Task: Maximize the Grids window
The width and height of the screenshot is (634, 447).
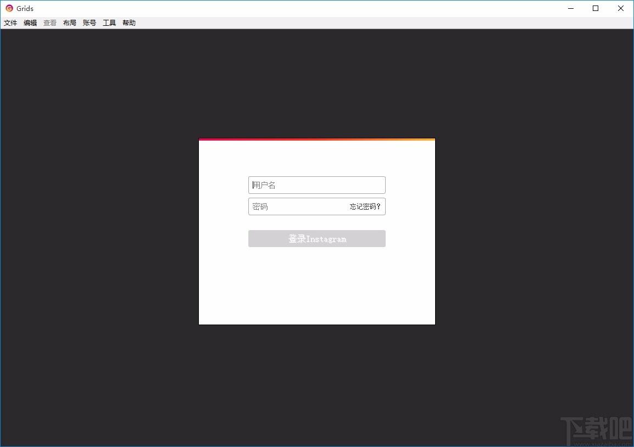Action: click(x=596, y=8)
